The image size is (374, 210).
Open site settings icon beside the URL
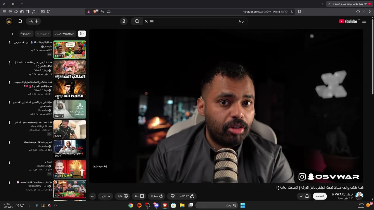pyautogui.click(x=292, y=12)
